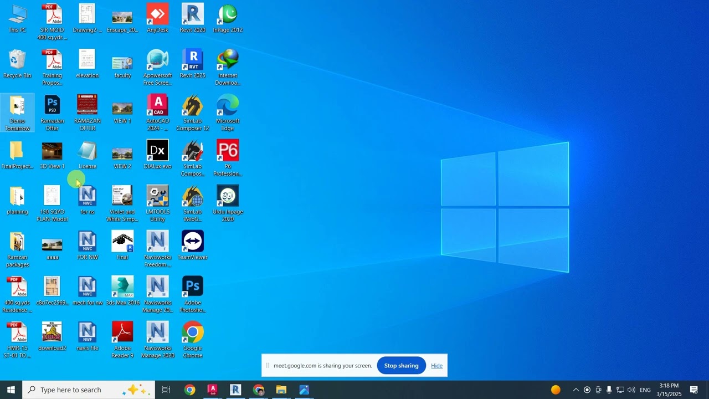Image resolution: width=709 pixels, height=399 pixels.
Task: Select the 'mech for nw' NWC file
Action: click(88, 291)
